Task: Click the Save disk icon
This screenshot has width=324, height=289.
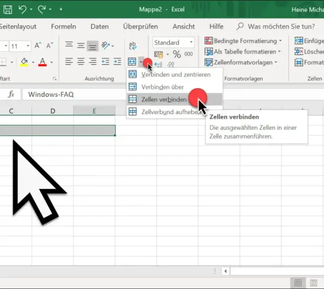Action: (x=8, y=9)
